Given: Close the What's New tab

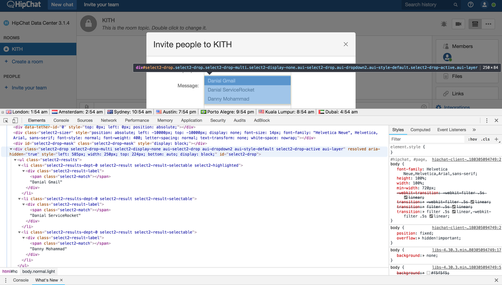Looking at the screenshot, I should click(x=61, y=280).
